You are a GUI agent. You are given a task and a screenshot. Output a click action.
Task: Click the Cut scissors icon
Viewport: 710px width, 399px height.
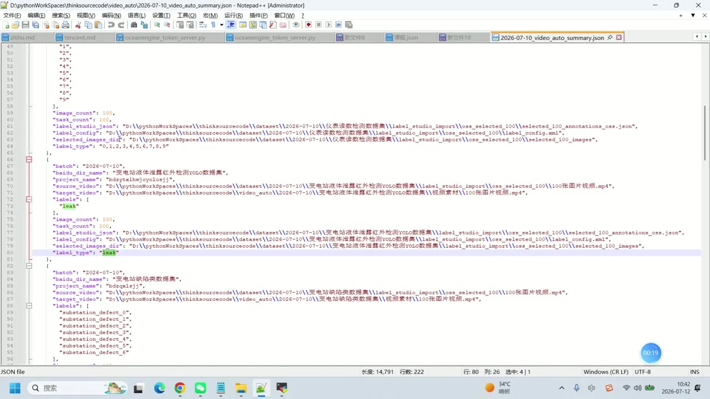(78, 24)
